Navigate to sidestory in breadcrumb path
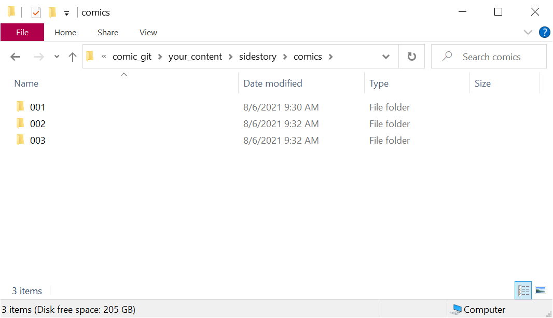553x318 pixels. point(257,57)
